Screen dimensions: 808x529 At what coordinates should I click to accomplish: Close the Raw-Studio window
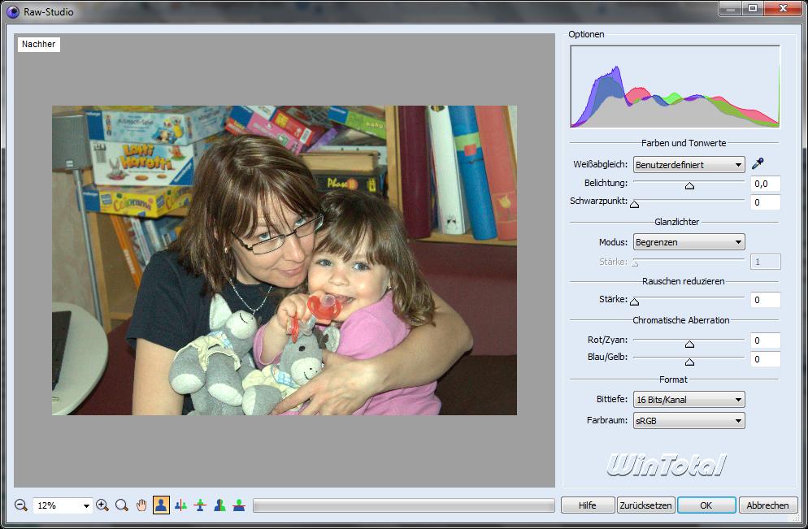[783, 8]
